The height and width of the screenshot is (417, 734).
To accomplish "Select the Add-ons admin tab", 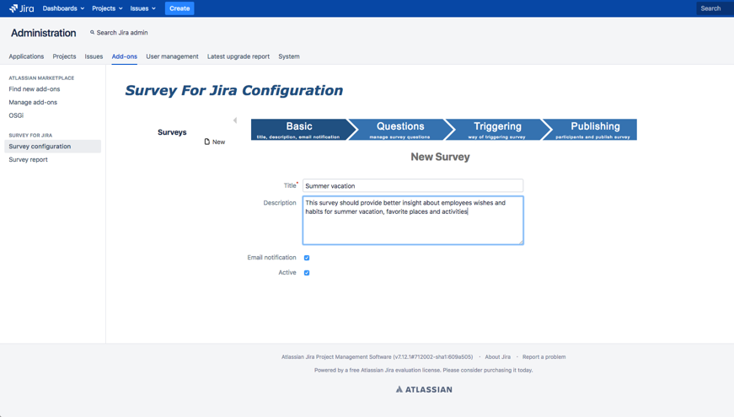I will point(125,56).
